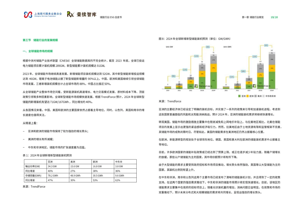Click the row label 输出功率(GW)
Screen dimensions: 303x214
point(33,166)
